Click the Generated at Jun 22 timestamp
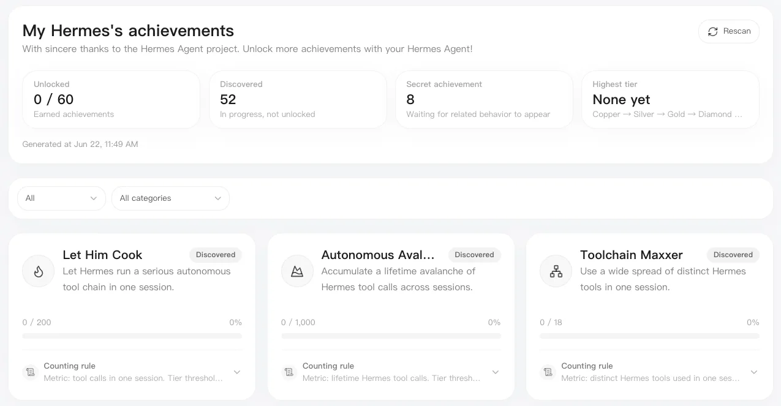 click(80, 145)
